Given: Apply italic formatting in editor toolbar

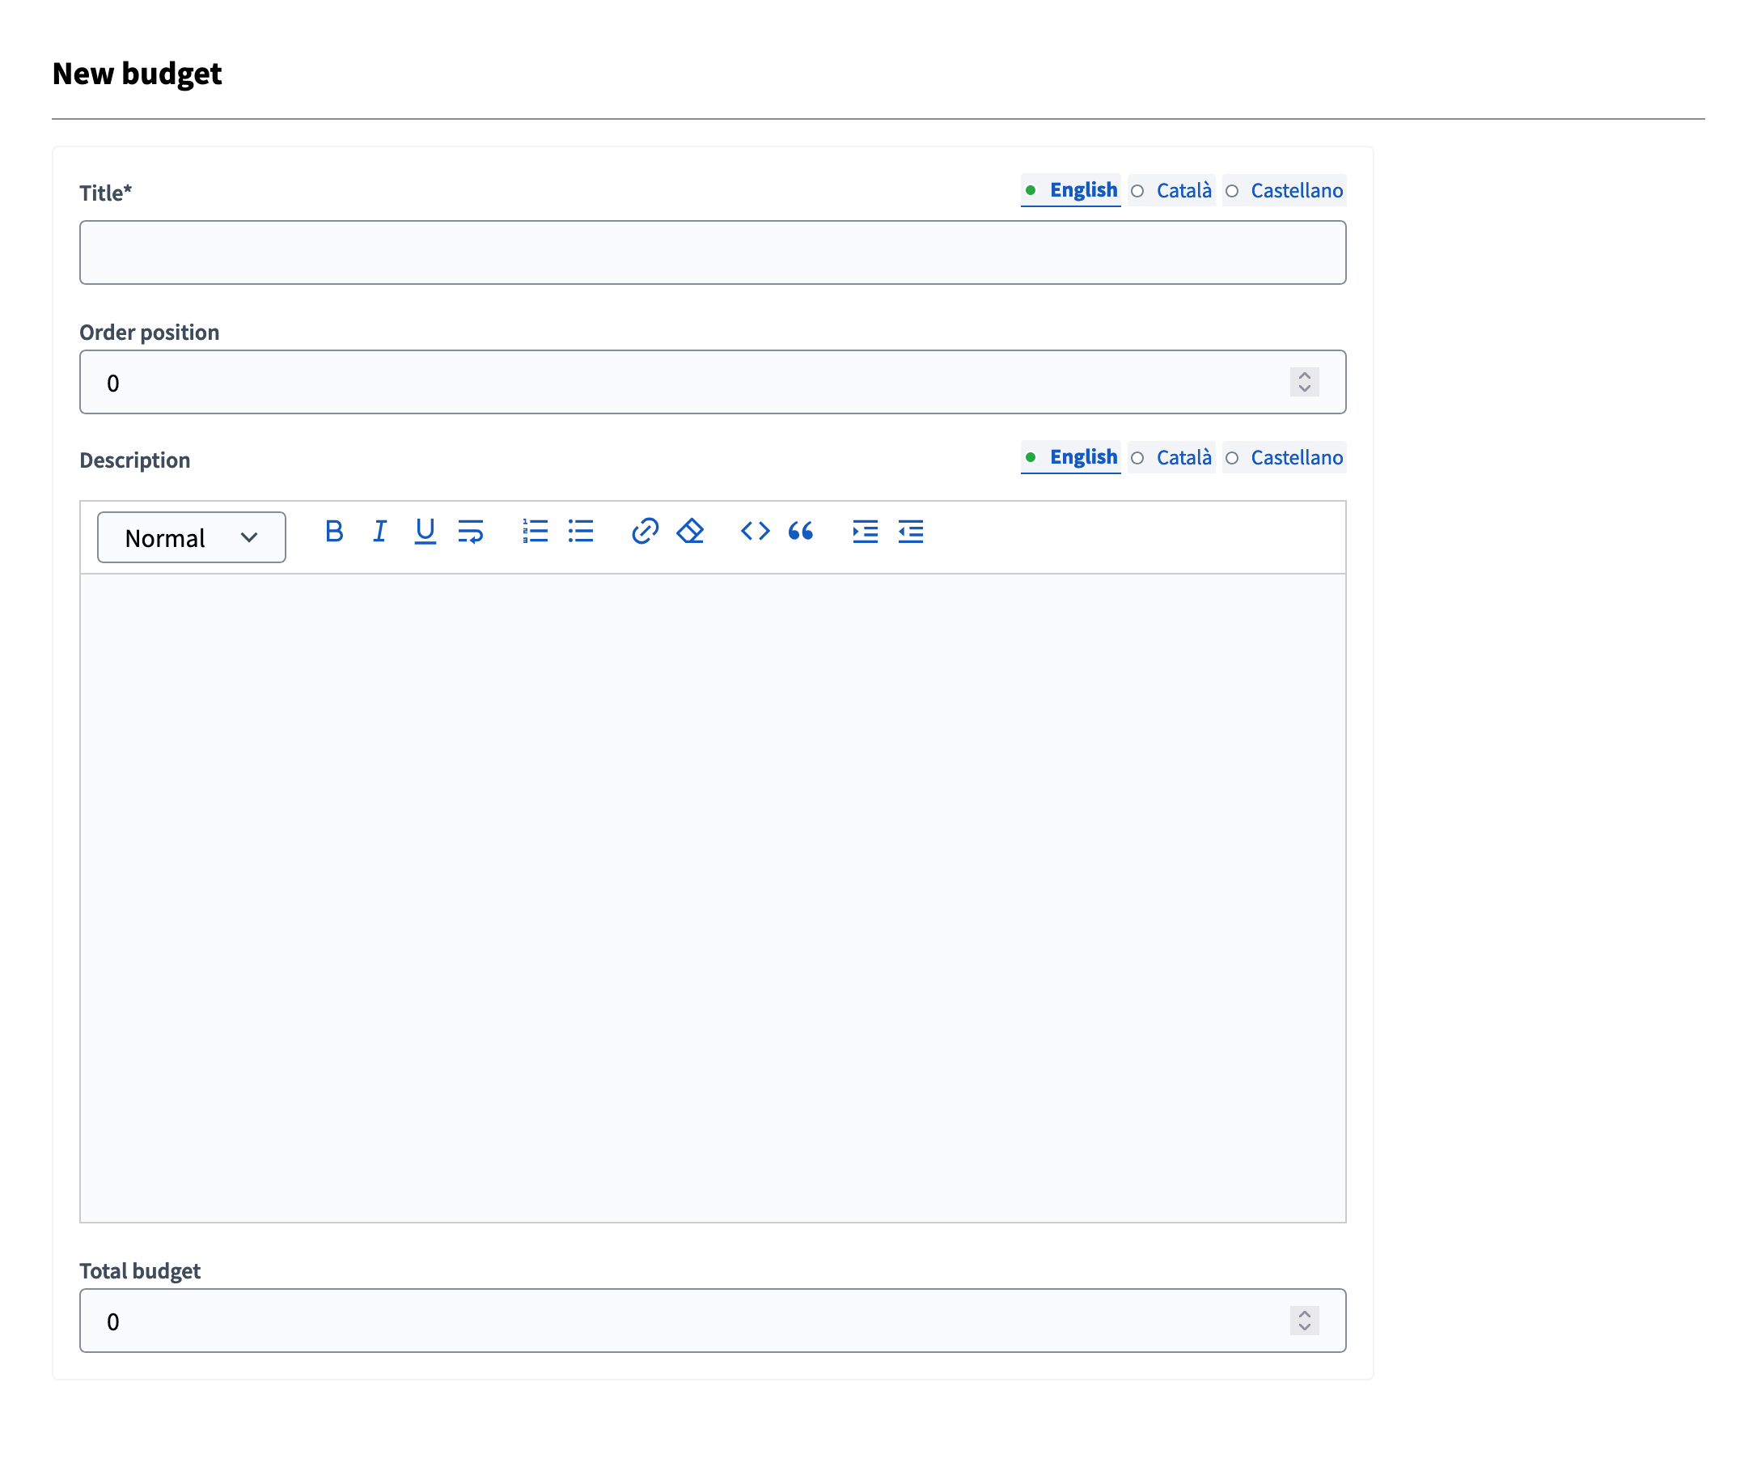Looking at the screenshot, I should coord(379,532).
